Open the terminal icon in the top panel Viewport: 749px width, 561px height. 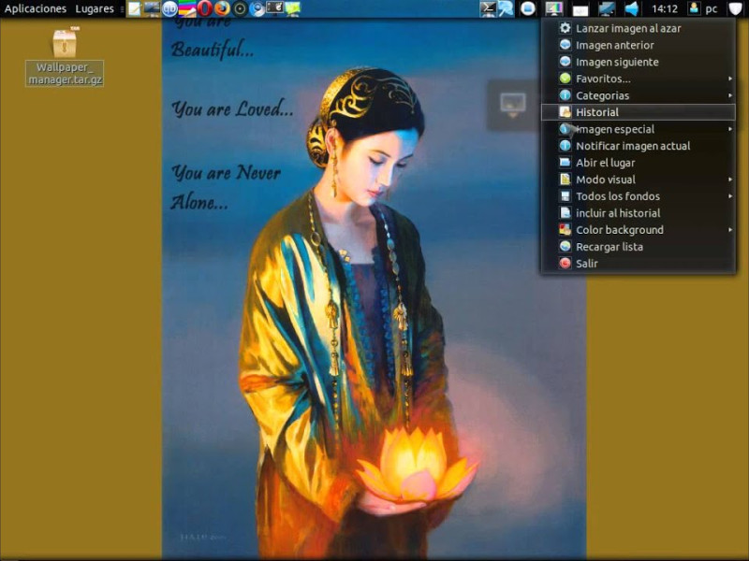point(488,8)
